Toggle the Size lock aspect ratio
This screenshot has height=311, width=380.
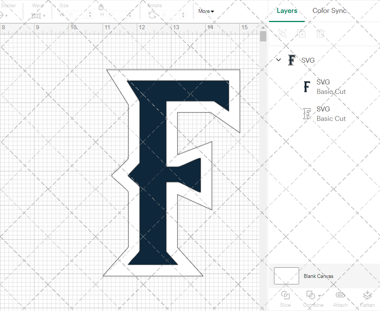click(x=101, y=7)
